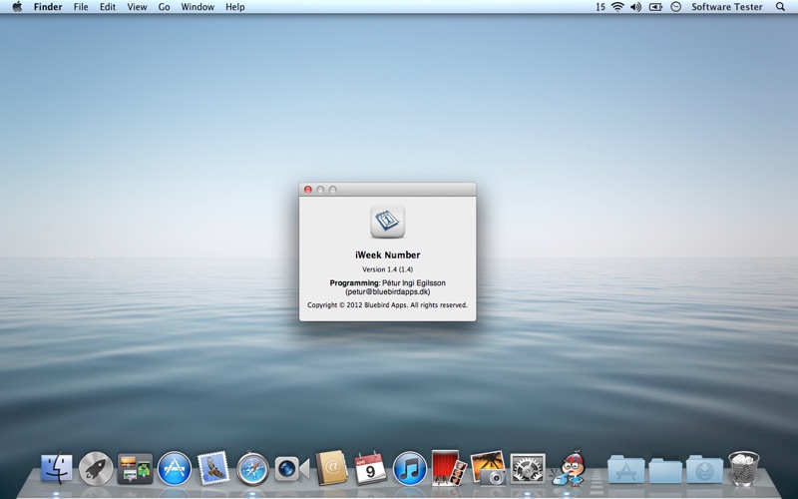
Task: Click the about window title bar
Action: (387, 190)
